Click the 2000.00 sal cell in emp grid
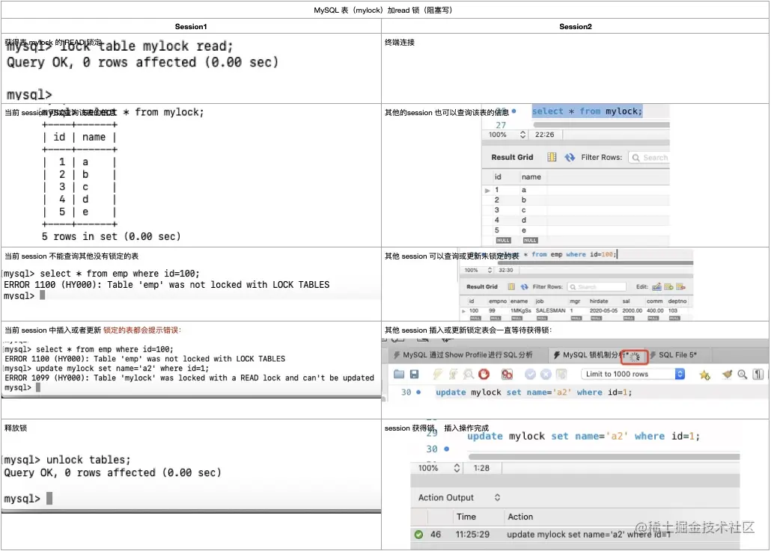This screenshot has width=771, height=551. point(632,311)
